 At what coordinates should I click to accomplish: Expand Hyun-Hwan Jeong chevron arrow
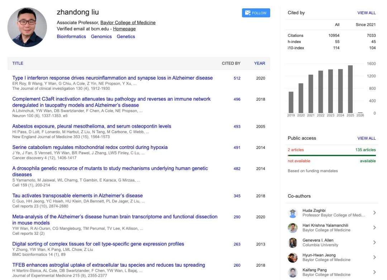(x=374, y=257)
